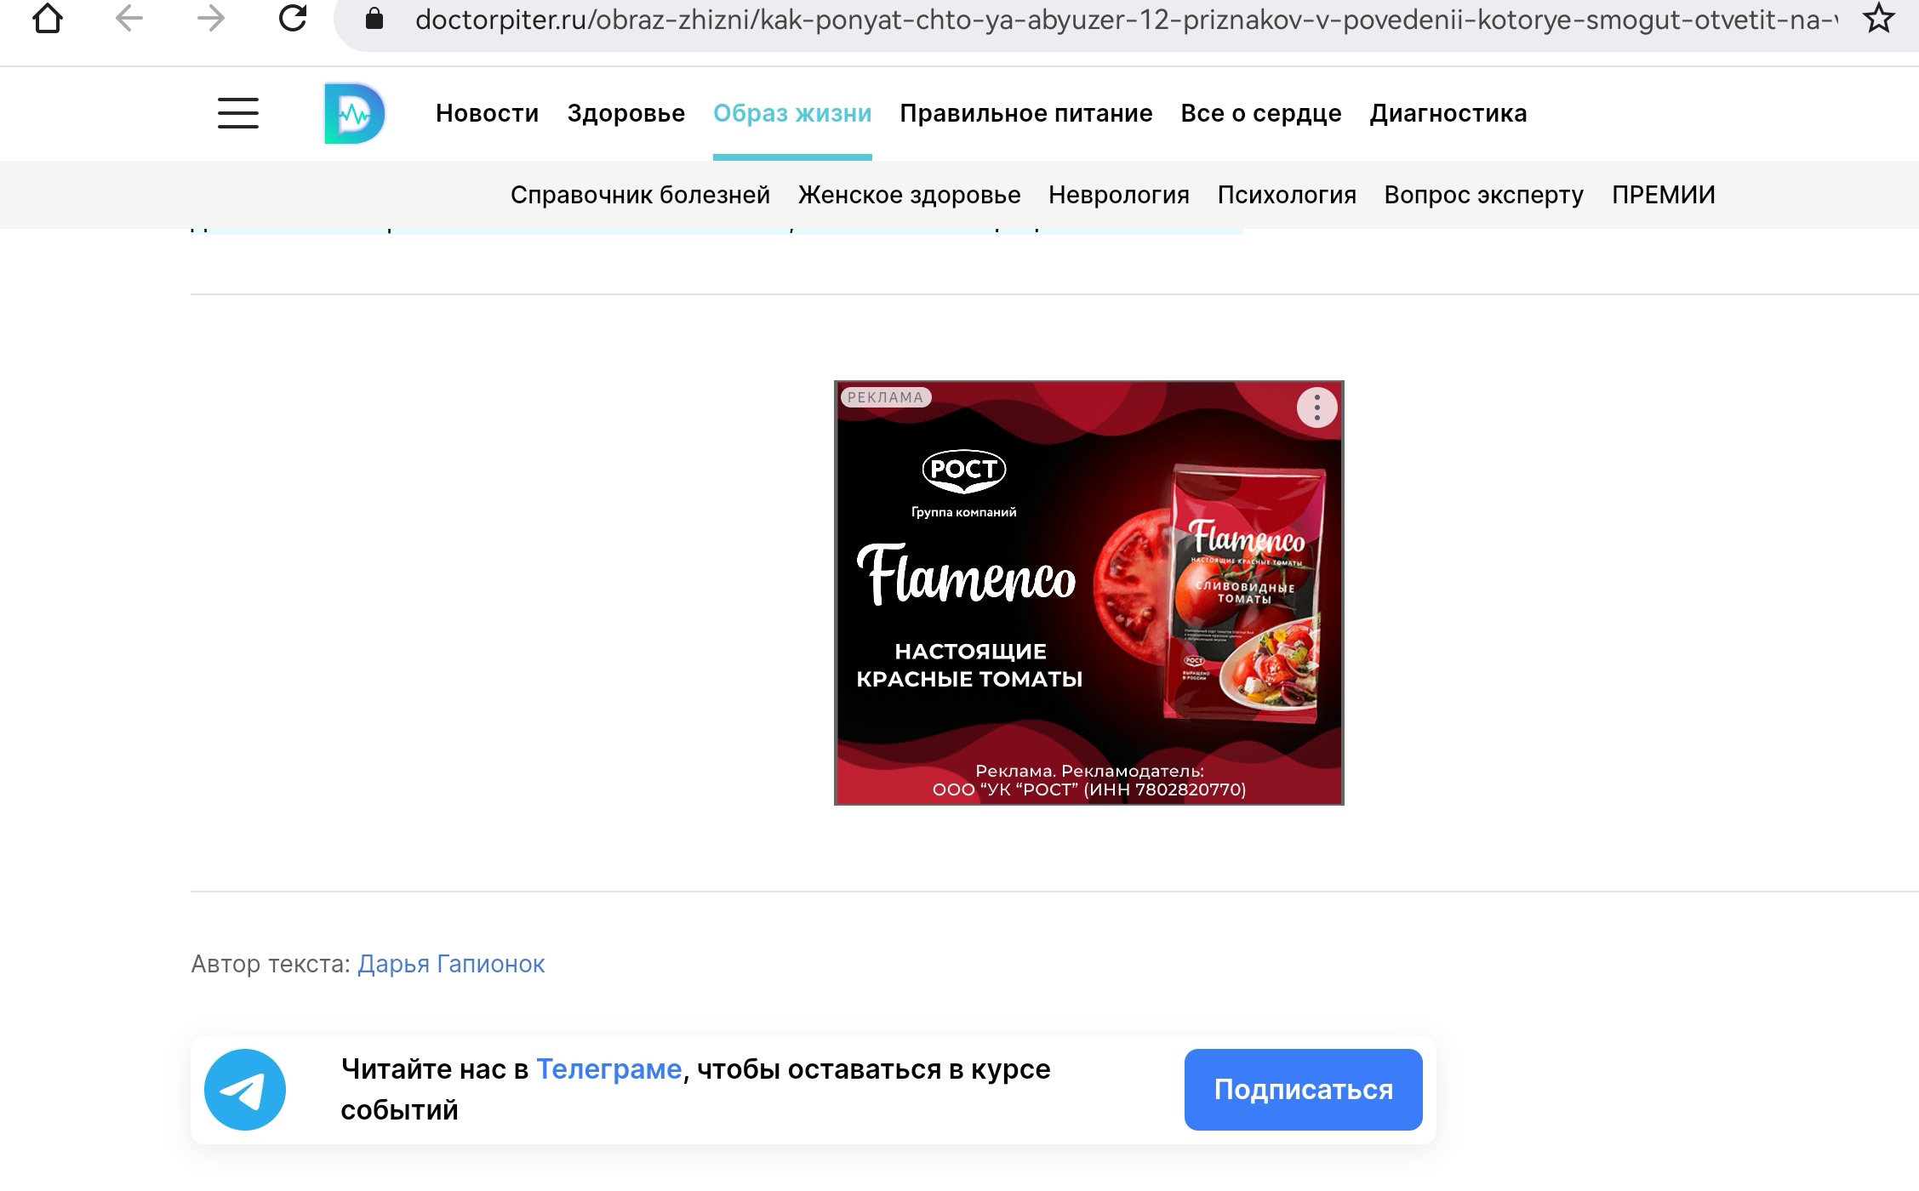Open the Новости menu item
This screenshot has width=1919, height=1191.
click(x=487, y=113)
